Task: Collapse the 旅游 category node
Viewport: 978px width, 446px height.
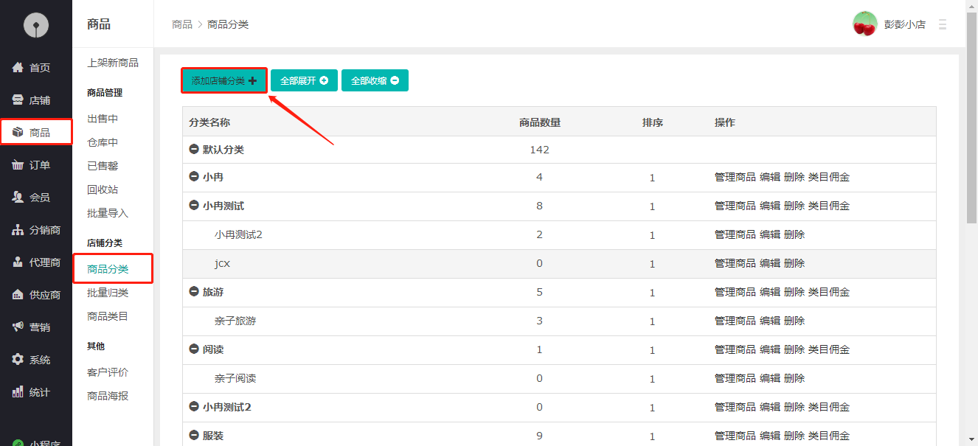Action: click(x=194, y=292)
